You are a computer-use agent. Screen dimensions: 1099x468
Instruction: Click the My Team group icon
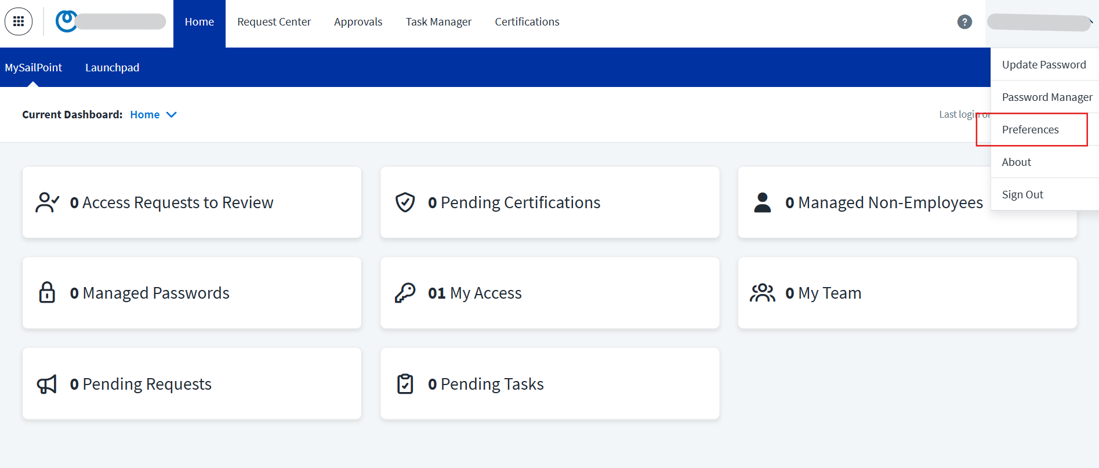point(762,293)
